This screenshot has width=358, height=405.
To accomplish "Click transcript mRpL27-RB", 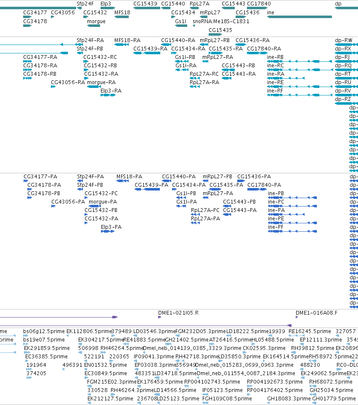I will pyautogui.click(x=215, y=40).
